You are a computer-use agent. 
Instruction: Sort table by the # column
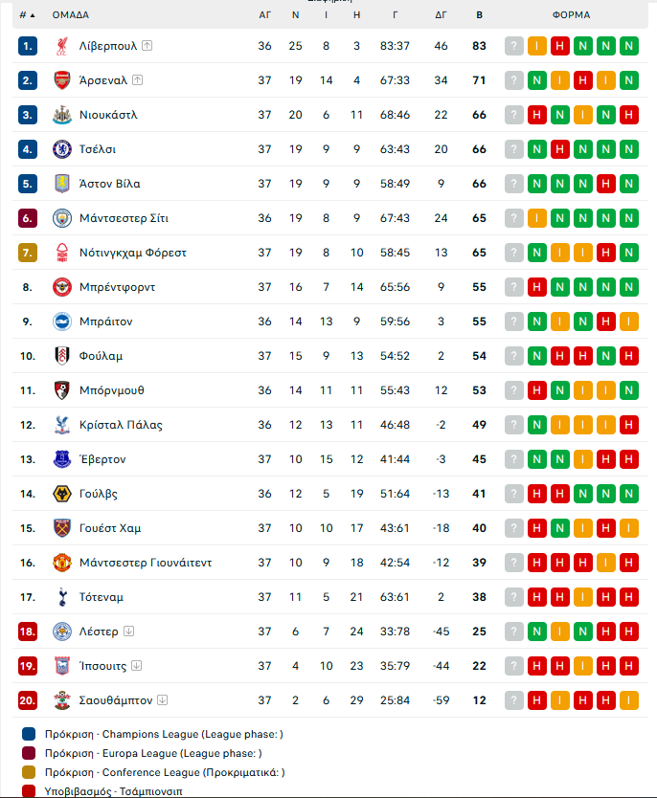pos(27,15)
